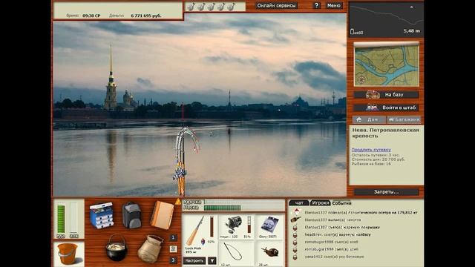Click the last fish trophy icon
This screenshot has width=475, height=267.
[231, 7]
